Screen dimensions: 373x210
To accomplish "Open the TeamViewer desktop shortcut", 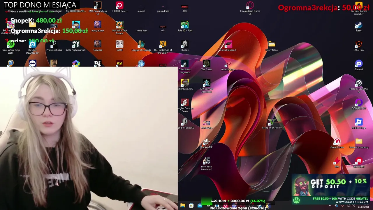I will tap(32, 63).
